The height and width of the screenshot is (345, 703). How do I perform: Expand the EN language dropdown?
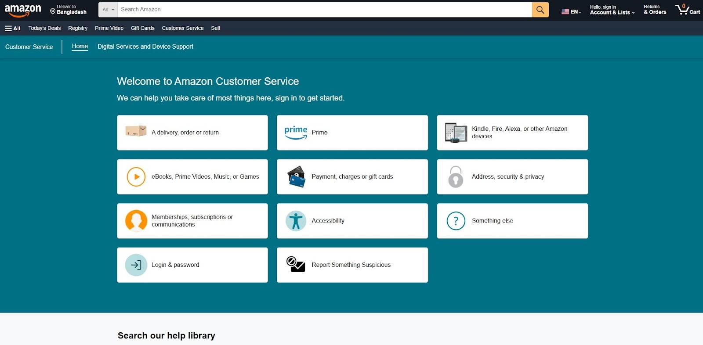pyautogui.click(x=576, y=12)
